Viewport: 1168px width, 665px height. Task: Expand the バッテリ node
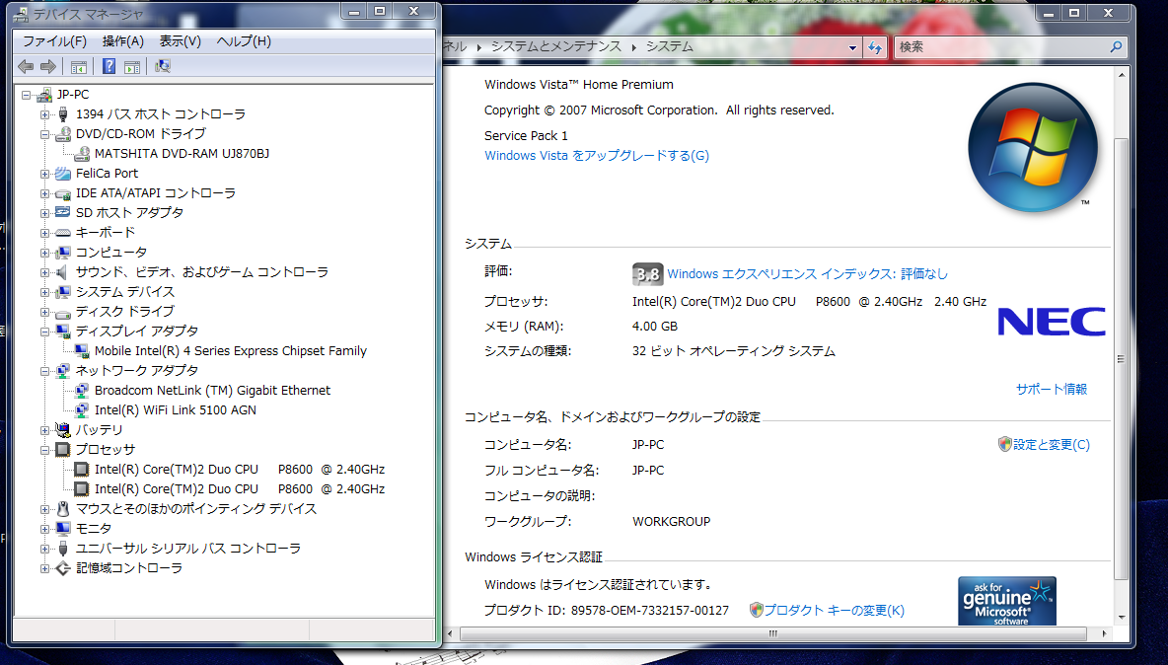point(44,430)
